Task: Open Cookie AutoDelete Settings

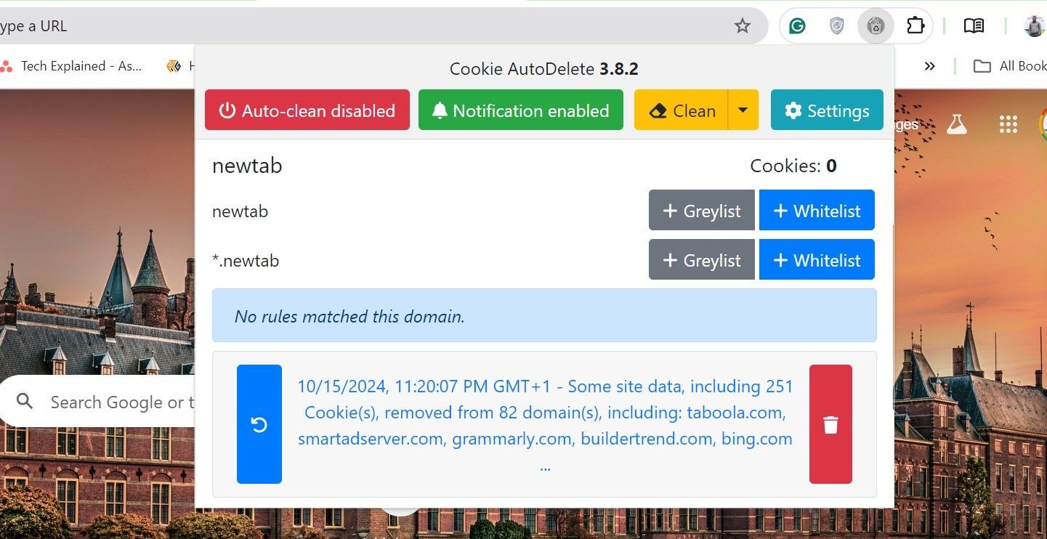Action: click(x=827, y=110)
